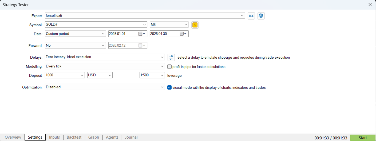
Task: Enable profit in pips checkbox
Action: click(x=169, y=67)
